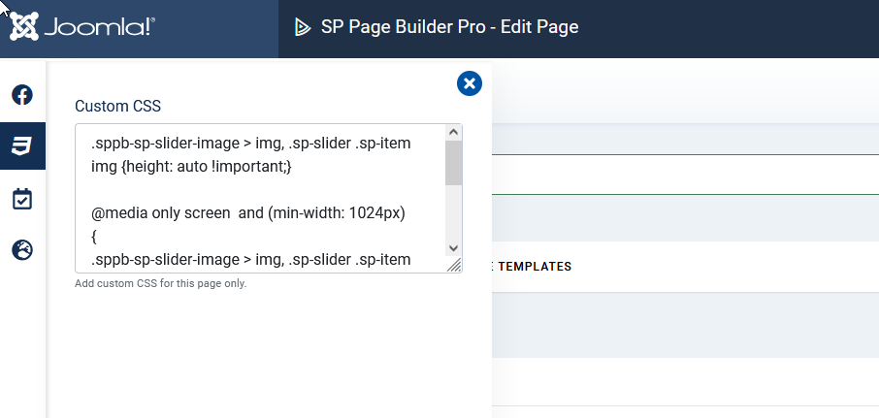
Task: Click the "Add custom CSS for this page only" hint
Action: [160, 284]
